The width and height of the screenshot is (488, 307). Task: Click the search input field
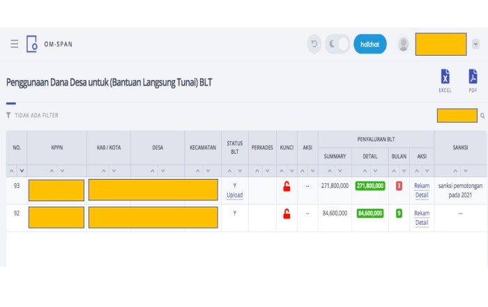pos(457,116)
